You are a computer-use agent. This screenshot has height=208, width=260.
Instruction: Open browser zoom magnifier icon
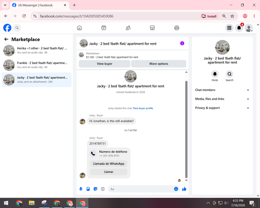click(224, 16)
